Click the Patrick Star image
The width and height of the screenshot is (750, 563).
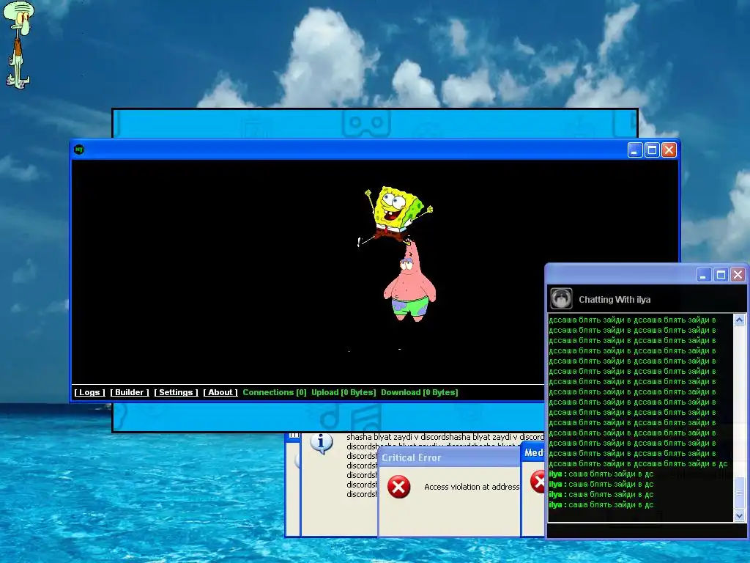point(410,281)
